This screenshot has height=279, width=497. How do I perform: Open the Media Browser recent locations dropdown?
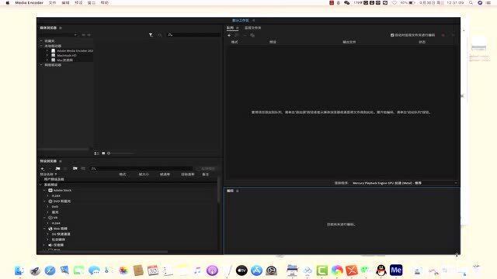58,35
